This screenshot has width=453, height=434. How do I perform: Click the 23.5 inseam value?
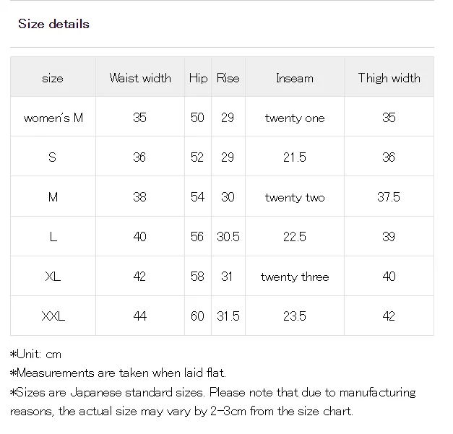295,316
